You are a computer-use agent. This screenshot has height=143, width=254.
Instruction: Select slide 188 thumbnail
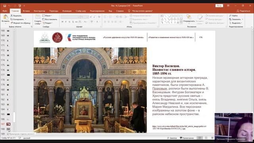(8, 129)
